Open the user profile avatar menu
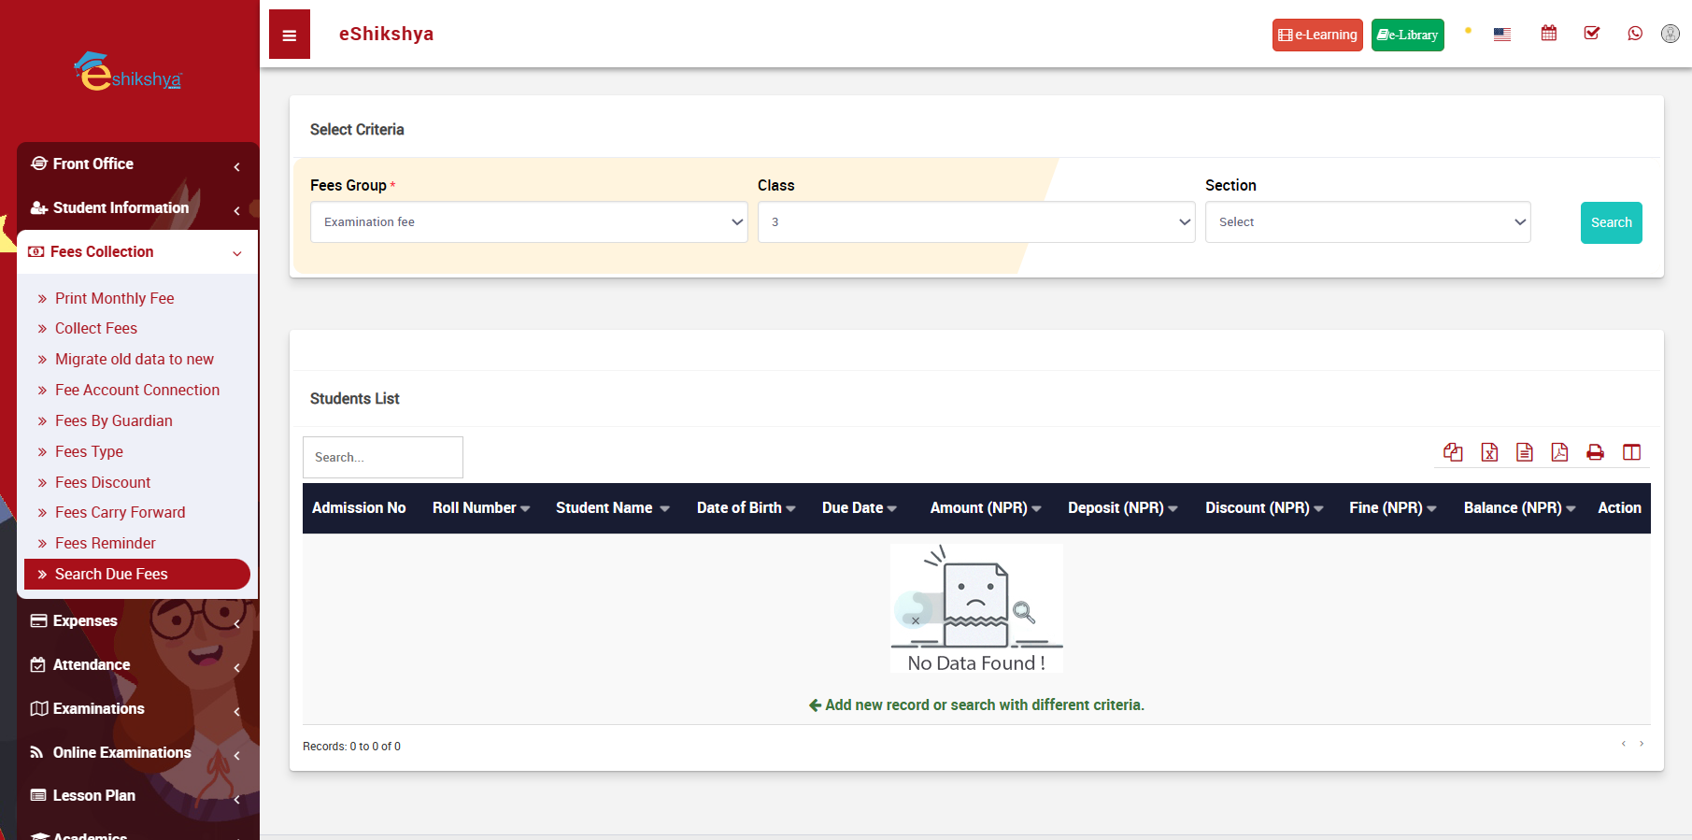 click(x=1671, y=34)
